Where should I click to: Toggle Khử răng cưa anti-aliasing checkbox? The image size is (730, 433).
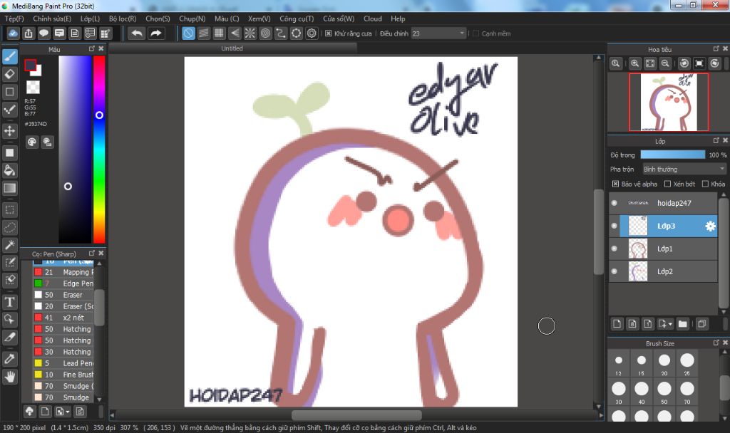pos(328,33)
